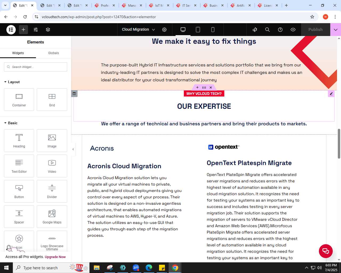Open the Finder search icon
The width and height of the screenshot is (341, 273).
pos(267,30)
